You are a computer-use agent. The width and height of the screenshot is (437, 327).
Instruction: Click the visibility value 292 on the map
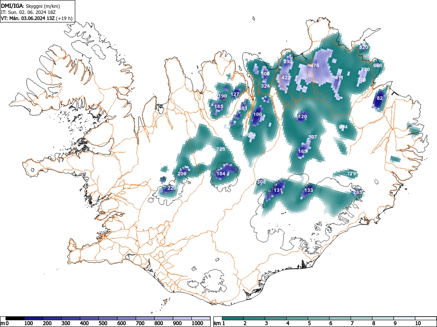(288, 61)
